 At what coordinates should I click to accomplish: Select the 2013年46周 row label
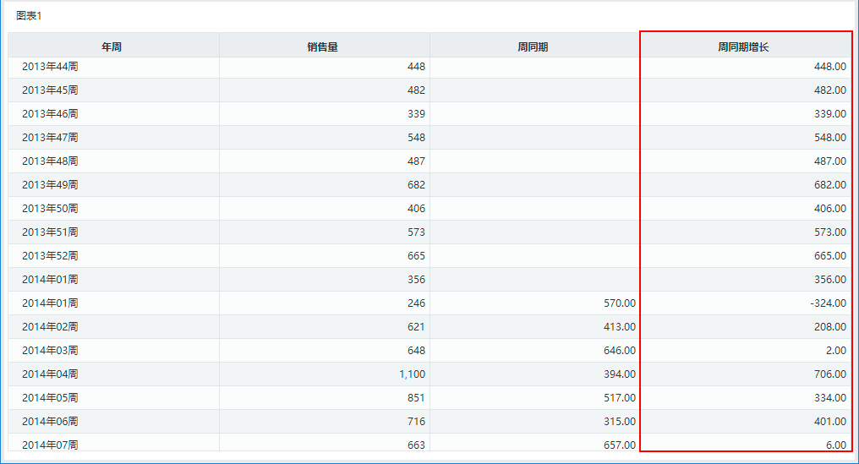tap(50, 113)
